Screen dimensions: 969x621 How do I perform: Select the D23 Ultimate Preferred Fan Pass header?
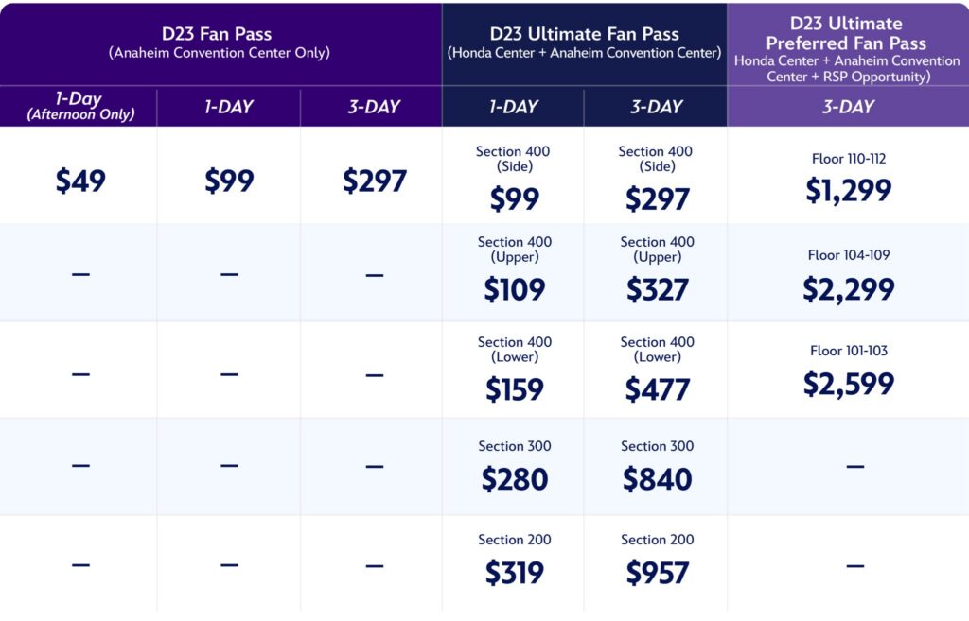coord(847,33)
